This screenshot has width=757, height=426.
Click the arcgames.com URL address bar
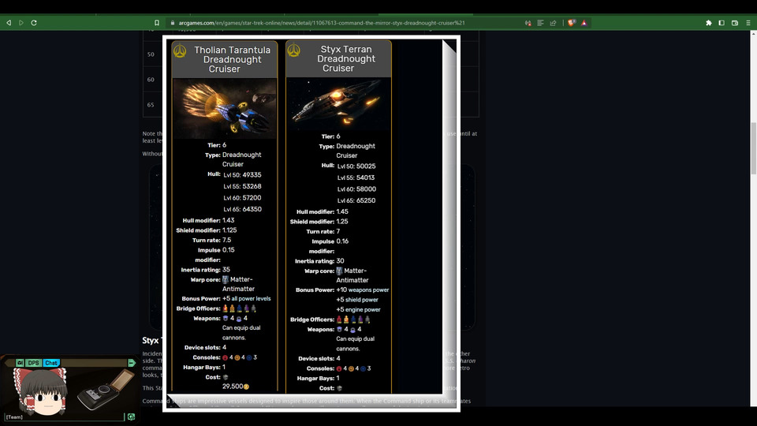[x=322, y=23]
